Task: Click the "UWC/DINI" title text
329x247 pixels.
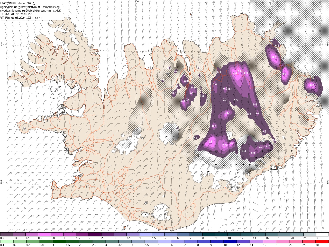Action: point(8,3)
